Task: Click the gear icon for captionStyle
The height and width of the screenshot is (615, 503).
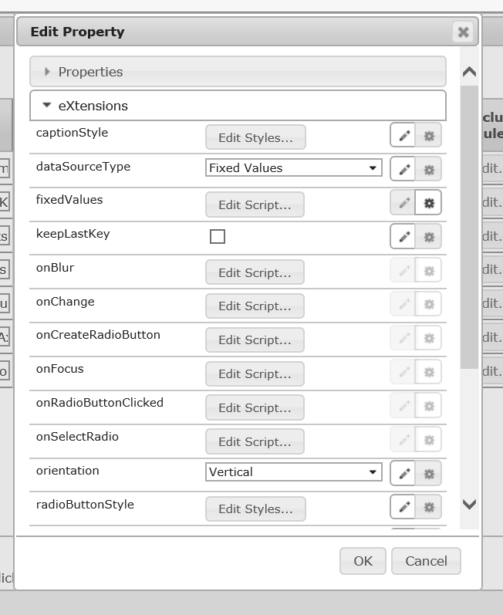Action: pos(429,136)
